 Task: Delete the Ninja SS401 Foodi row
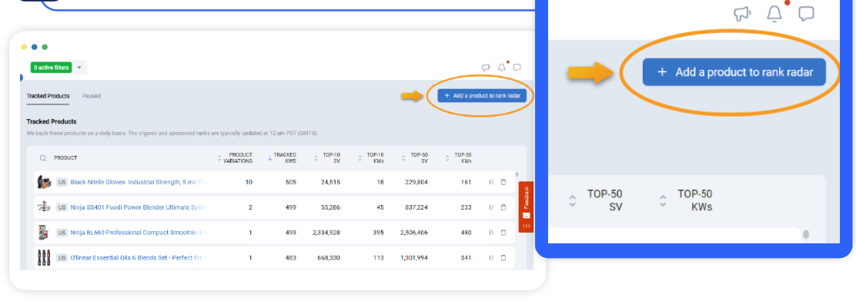tap(503, 207)
